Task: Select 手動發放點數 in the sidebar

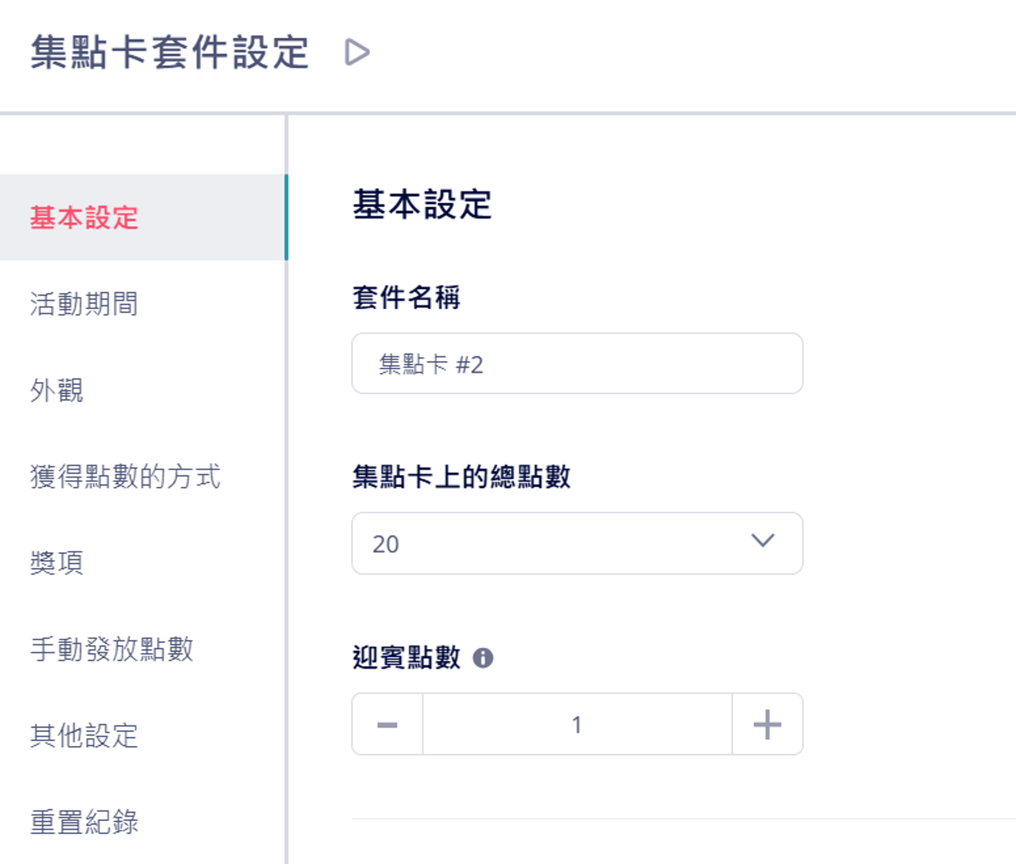Action: coord(112,649)
